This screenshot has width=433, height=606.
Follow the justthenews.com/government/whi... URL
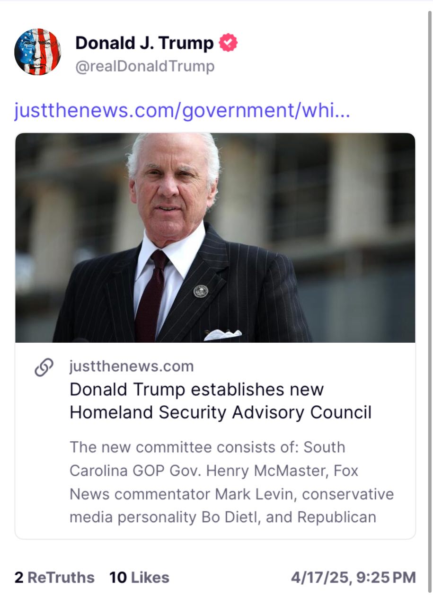pos(182,110)
